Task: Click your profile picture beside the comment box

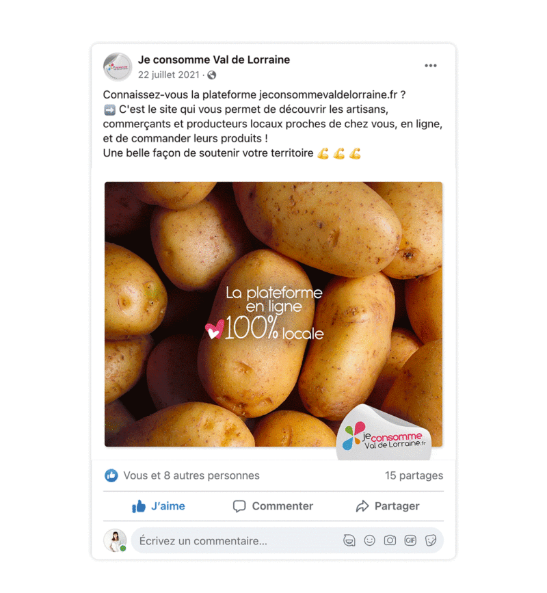Action: (115, 540)
